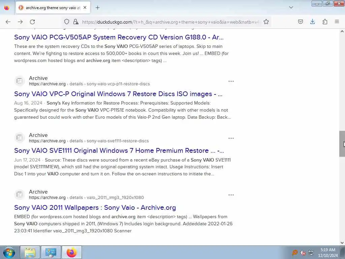
Task: View site security padlock info
Action: (76, 22)
